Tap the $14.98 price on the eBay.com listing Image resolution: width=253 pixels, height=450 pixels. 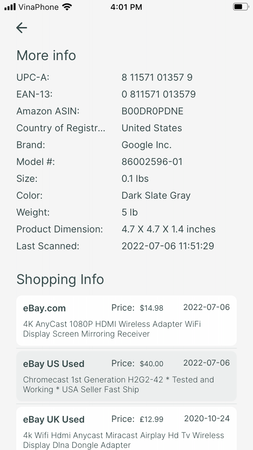tap(152, 308)
